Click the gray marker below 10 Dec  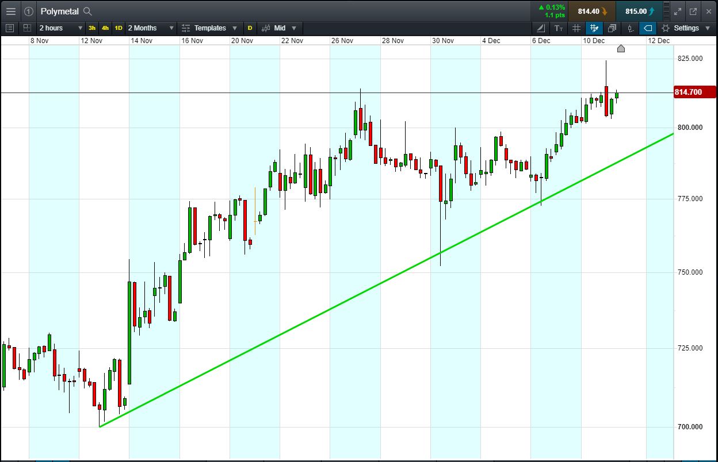(x=621, y=48)
